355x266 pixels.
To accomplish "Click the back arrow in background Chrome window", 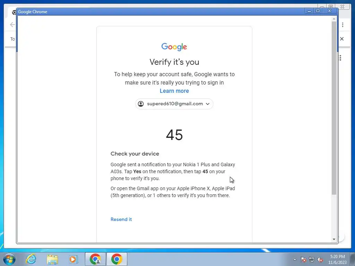I will point(12,25).
